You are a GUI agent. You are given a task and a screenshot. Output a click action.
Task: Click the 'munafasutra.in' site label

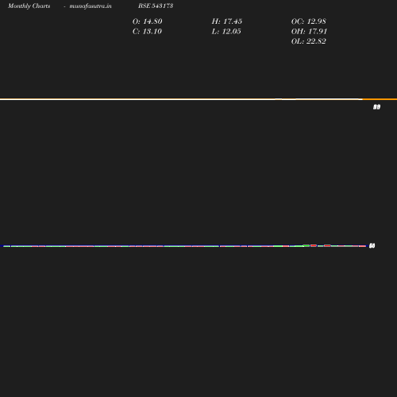pos(91,6)
